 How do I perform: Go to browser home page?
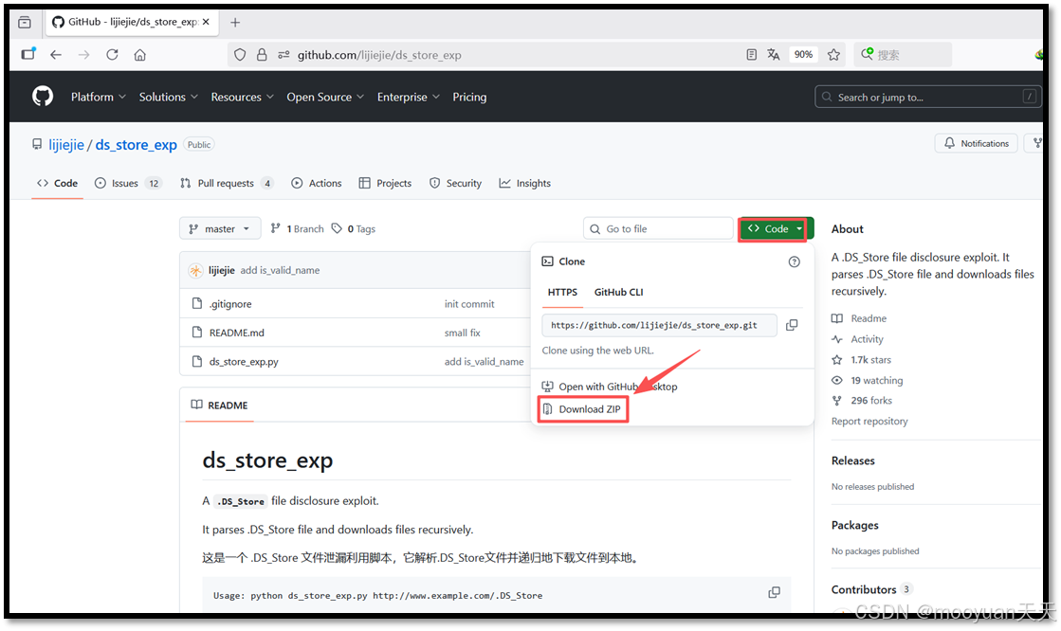point(138,54)
